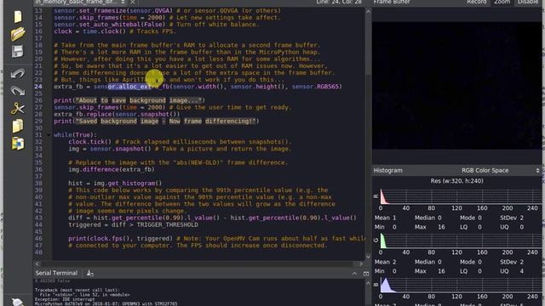Click line number 31 in the gutter
This screenshot has height=306, width=545.
[38, 135]
